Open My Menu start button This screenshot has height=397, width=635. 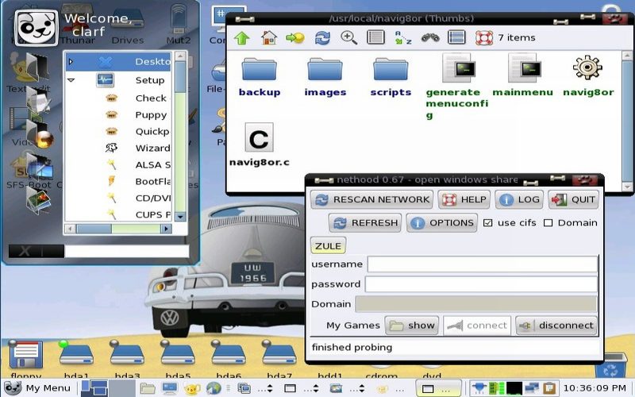[x=37, y=388]
